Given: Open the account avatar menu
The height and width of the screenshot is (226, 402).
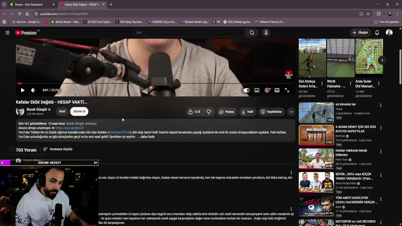Looking at the screenshot, I should pos(389,33).
